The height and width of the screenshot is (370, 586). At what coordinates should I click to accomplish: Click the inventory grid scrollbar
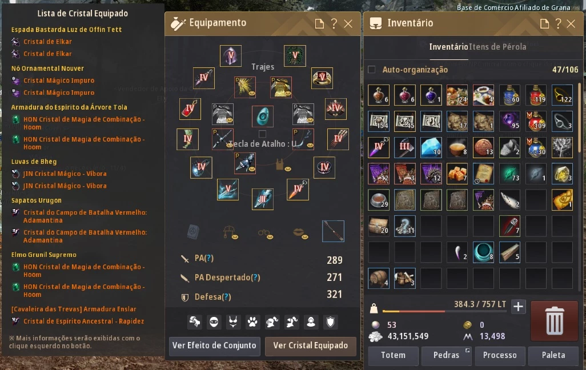tap(579, 118)
